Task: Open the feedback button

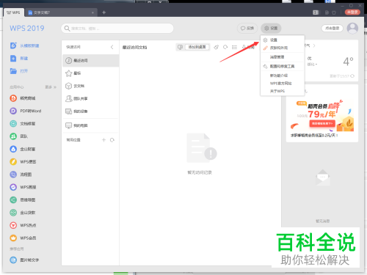Action: (247, 29)
